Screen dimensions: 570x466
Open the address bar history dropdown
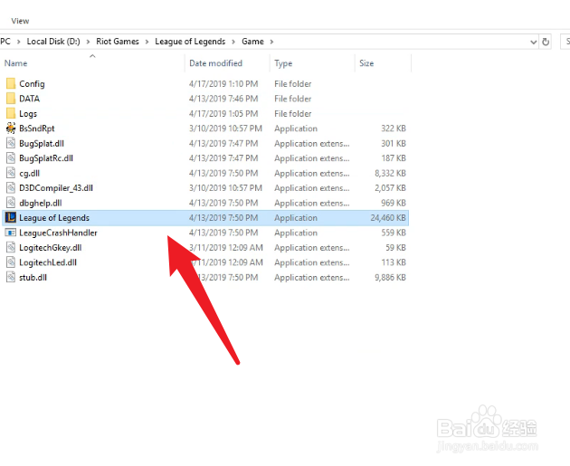(x=533, y=43)
